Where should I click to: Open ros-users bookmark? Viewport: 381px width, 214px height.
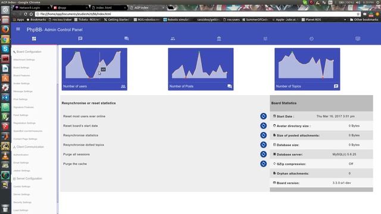pyautogui.click(x=232, y=20)
